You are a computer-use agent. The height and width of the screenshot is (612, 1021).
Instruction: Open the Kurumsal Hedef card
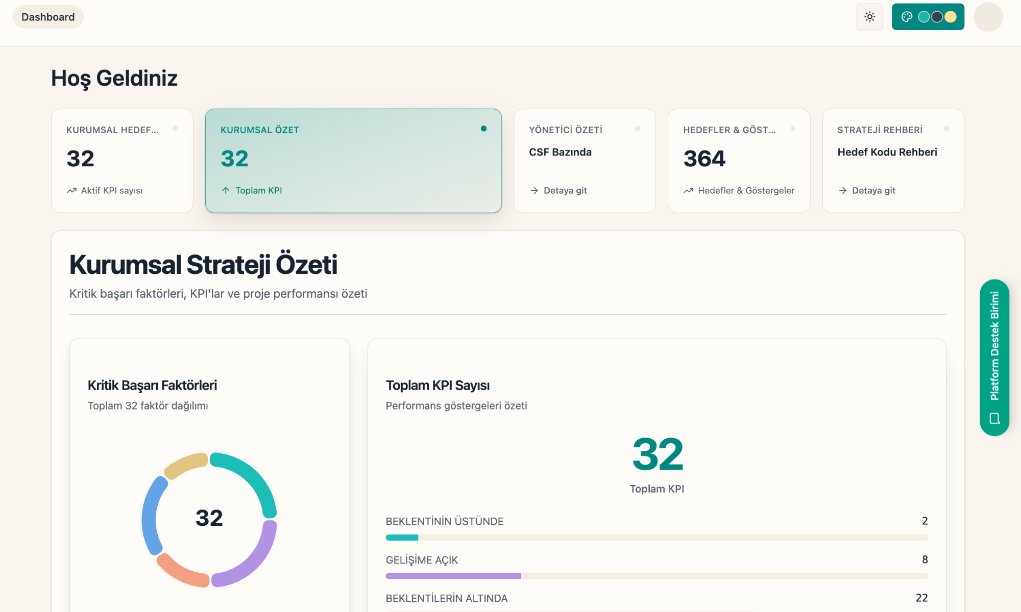coord(123,161)
